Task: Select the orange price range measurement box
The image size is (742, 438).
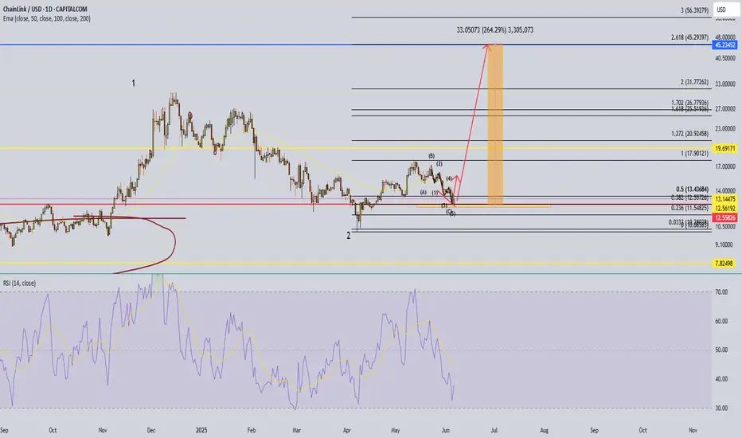Action: coord(495,124)
